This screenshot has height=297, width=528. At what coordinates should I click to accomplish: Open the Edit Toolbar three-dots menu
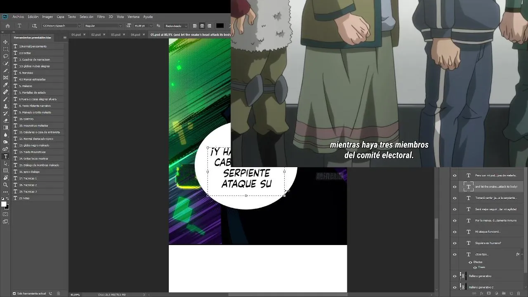pyautogui.click(x=5, y=192)
